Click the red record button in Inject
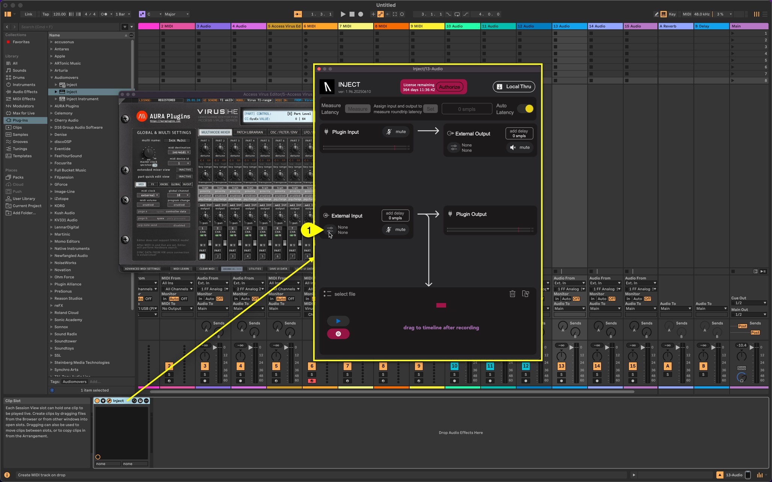 click(338, 334)
